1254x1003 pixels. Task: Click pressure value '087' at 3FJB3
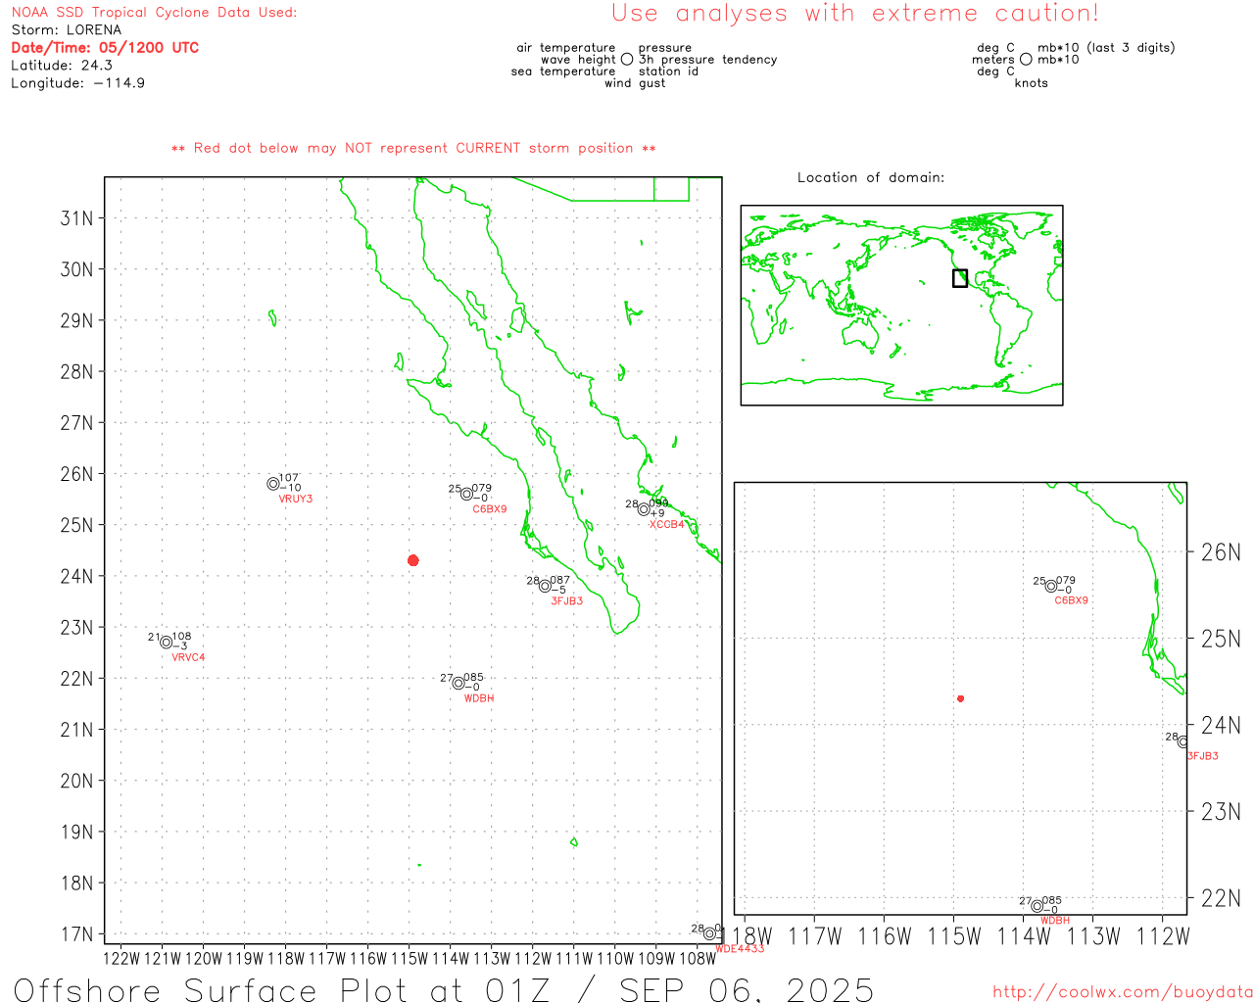[559, 580]
